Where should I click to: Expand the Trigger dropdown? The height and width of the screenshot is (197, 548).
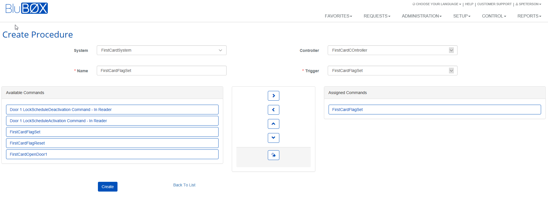(x=392, y=71)
